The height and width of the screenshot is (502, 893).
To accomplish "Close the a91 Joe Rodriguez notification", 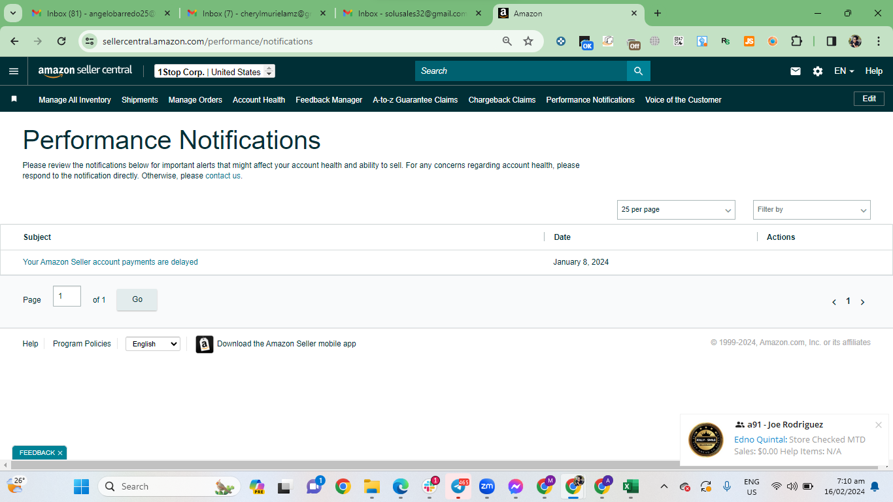I will 879,425.
